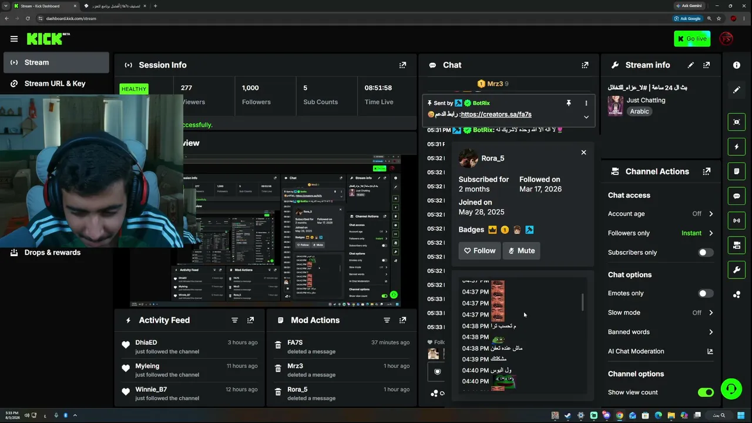Click the Mrz3 mod action entry
Screen dimensions: 752x423
point(342,370)
